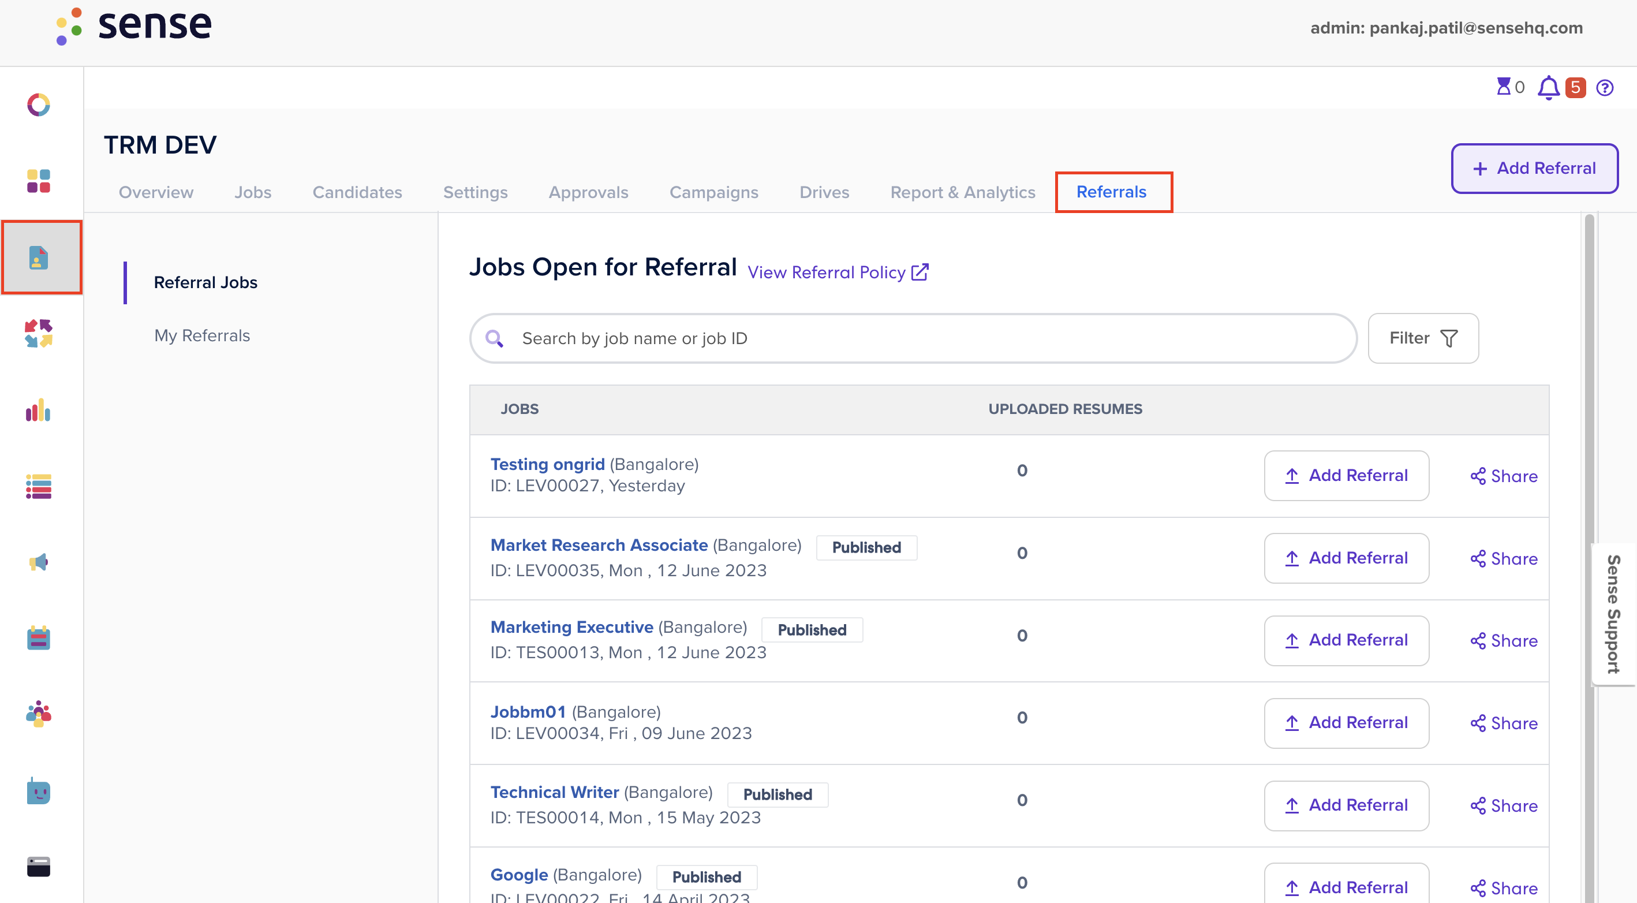1637x903 pixels.
Task: Open the help question mark icon
Action: click(1605, 88)
